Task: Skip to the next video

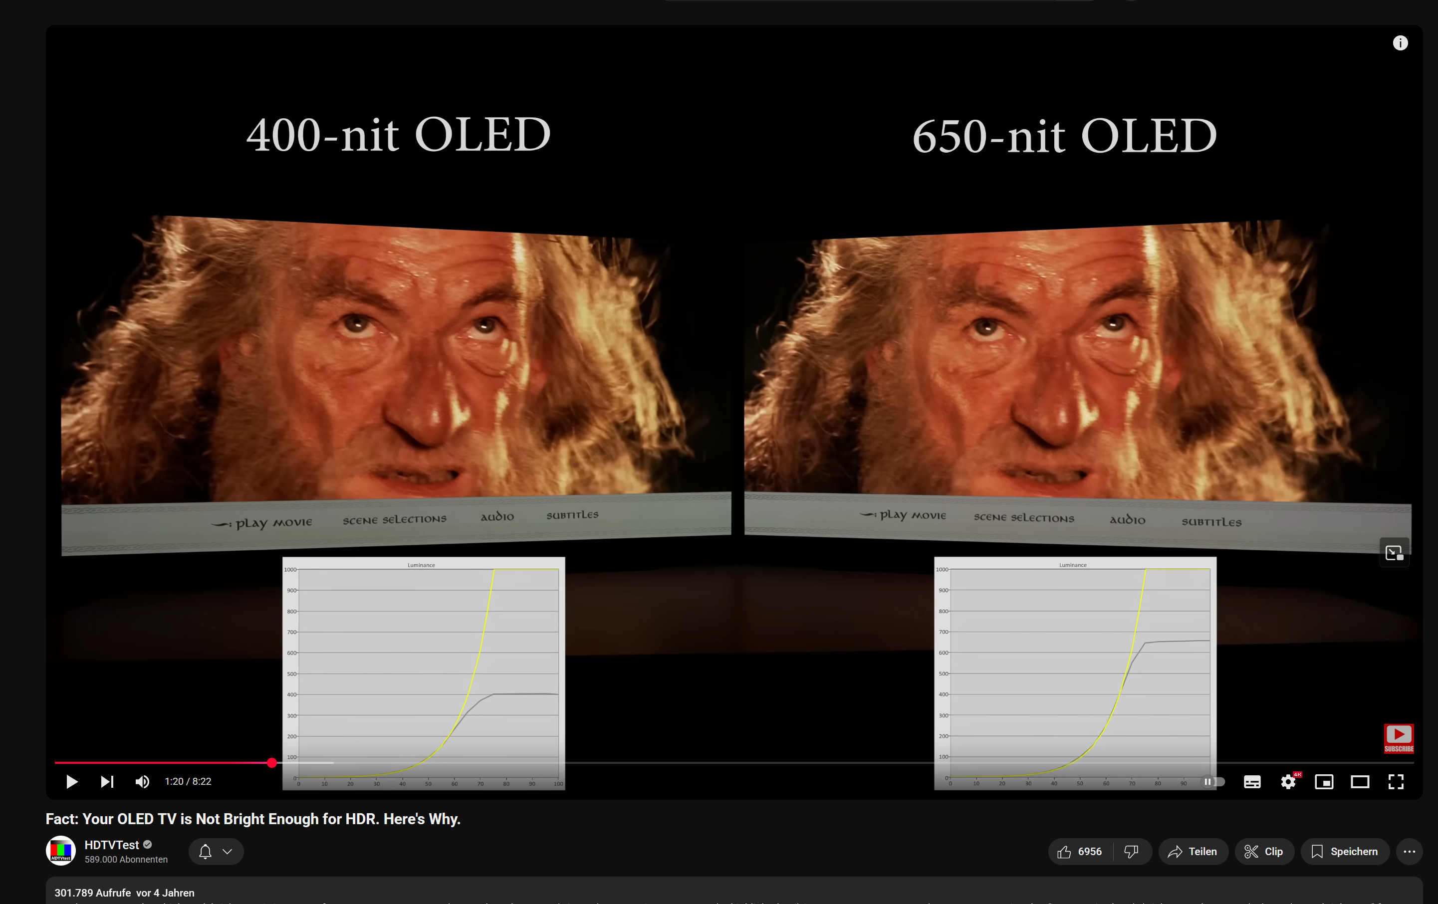Action: pyautogui.click(x=107, y=782)
